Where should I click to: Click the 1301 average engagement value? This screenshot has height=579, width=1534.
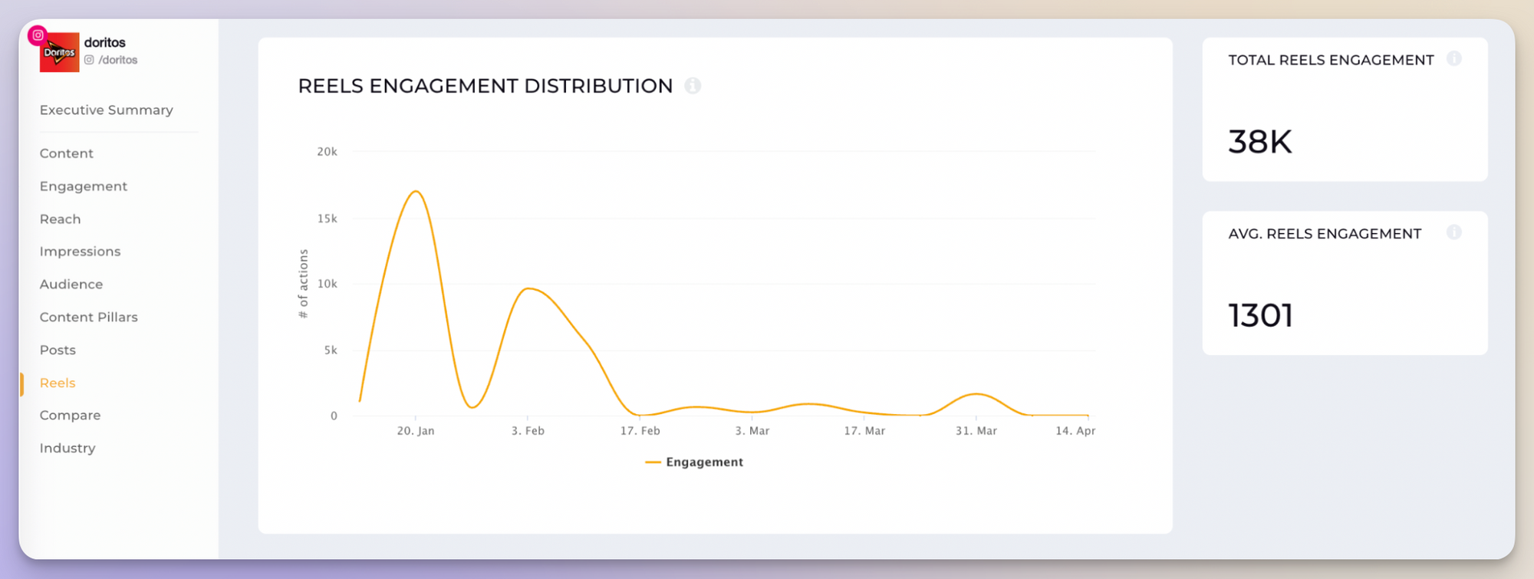pyautogui.click(x=1261, y=315)
